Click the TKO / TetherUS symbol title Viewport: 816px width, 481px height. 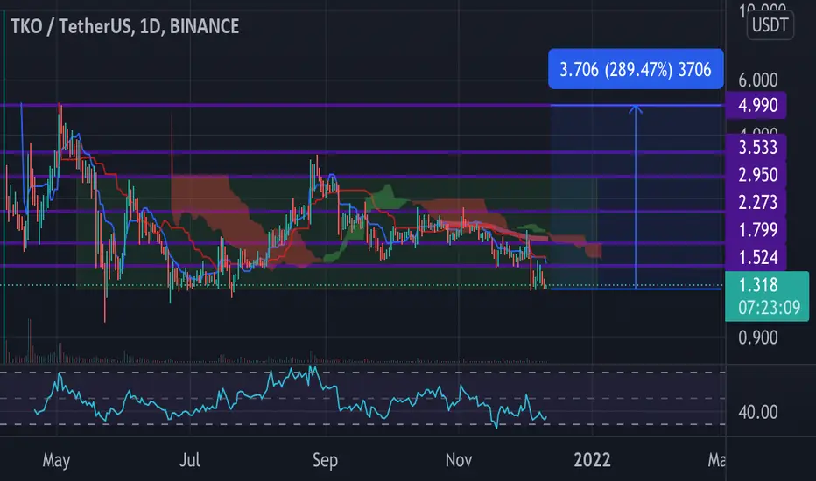tap(125, 26)
